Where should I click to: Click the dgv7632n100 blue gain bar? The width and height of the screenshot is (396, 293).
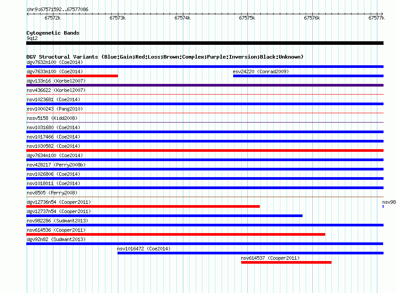tap(205, 67)
